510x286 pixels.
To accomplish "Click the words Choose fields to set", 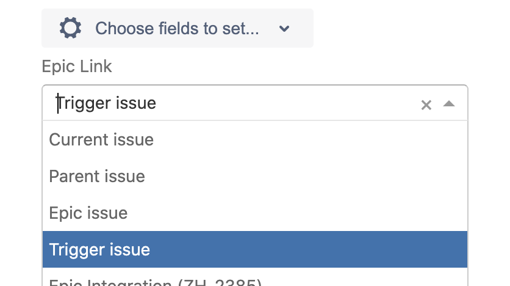I will point(177,28).
